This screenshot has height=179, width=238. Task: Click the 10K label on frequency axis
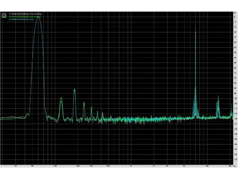207,166
